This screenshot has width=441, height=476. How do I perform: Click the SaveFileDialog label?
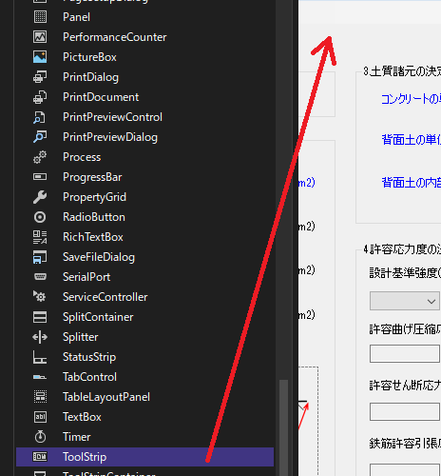99,257
